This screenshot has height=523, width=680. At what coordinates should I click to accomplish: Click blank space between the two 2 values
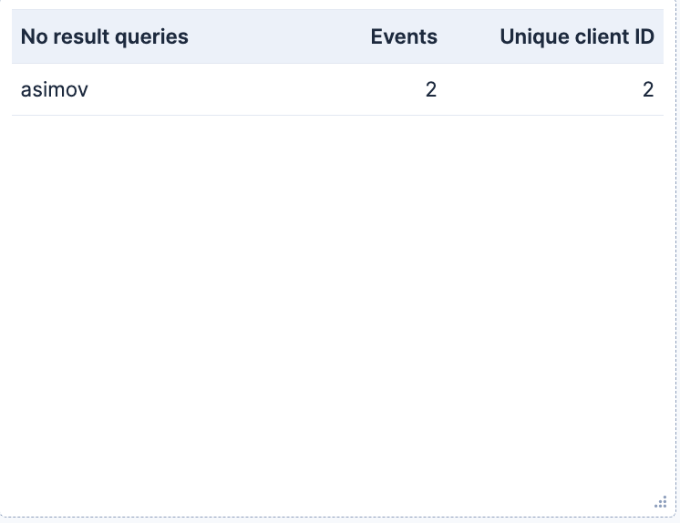tap(540, 90)
